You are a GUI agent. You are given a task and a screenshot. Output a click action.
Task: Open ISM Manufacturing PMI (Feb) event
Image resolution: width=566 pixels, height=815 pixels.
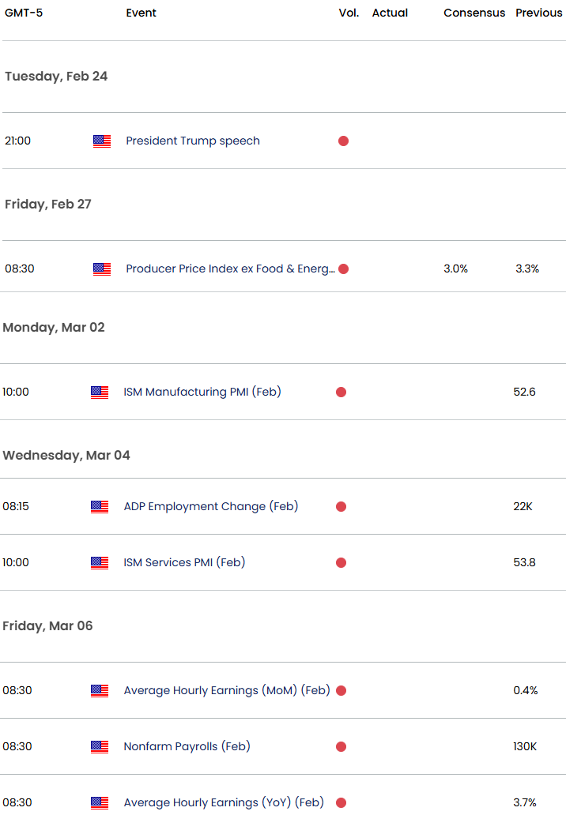[202, 392]
